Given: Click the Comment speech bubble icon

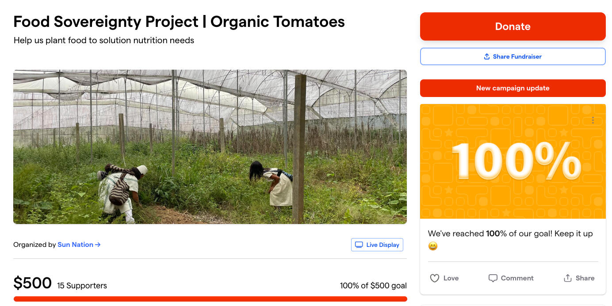Looking at the screenshot, I should pyautogui.click(x=493, y=278).
